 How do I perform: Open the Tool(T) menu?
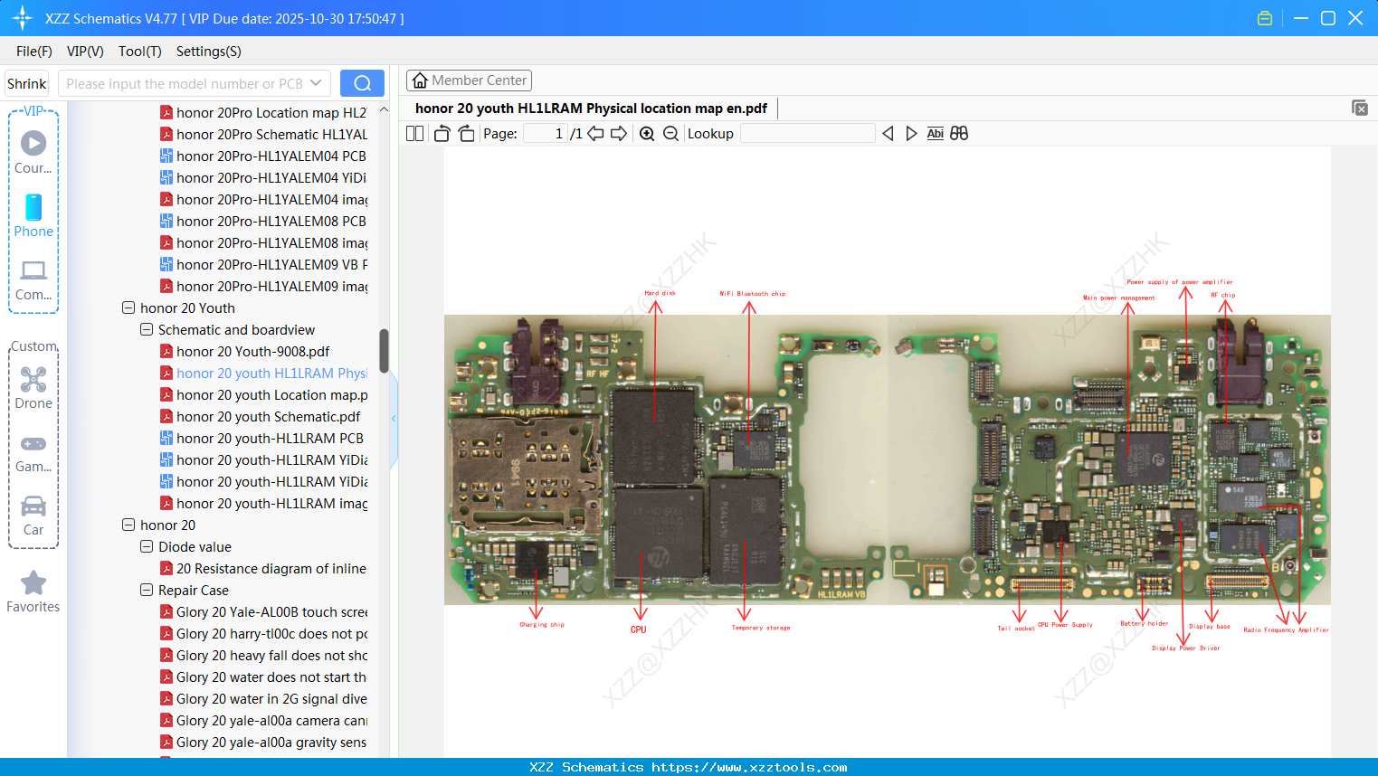[x=140, y=52]
